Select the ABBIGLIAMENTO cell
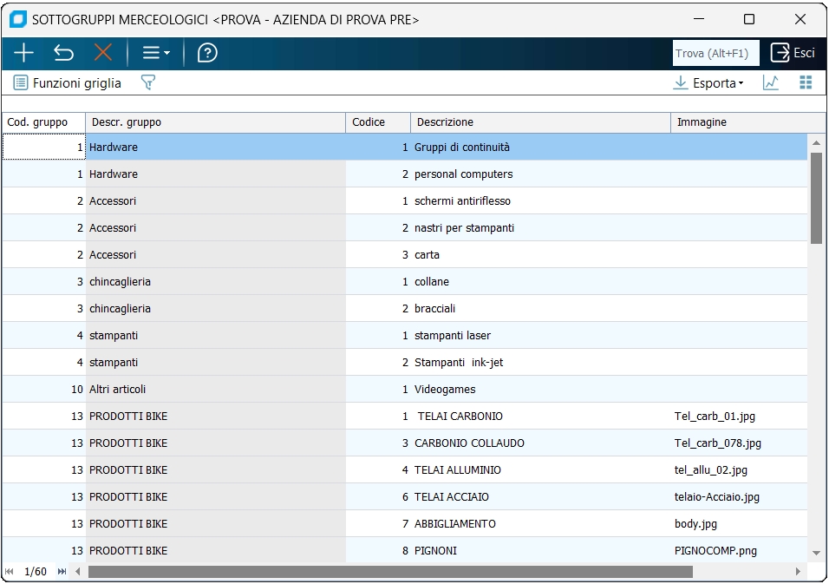This screenshot has width=829, height=584. [541, 524]
